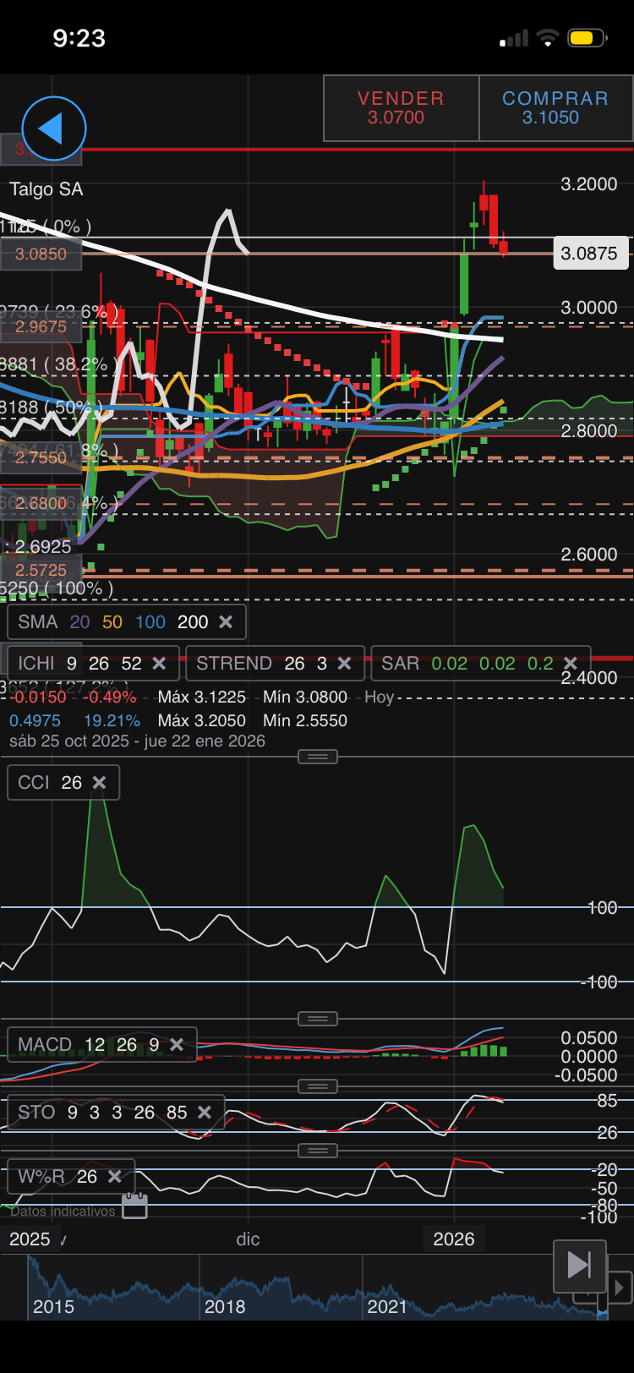Tap the right arrow on overview scrollbar
This screenshot has height=1373, width=634.
click(x=620, y=1288)
